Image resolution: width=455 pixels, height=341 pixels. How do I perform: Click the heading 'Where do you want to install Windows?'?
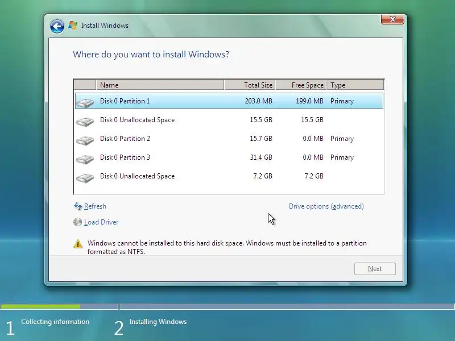151,55
